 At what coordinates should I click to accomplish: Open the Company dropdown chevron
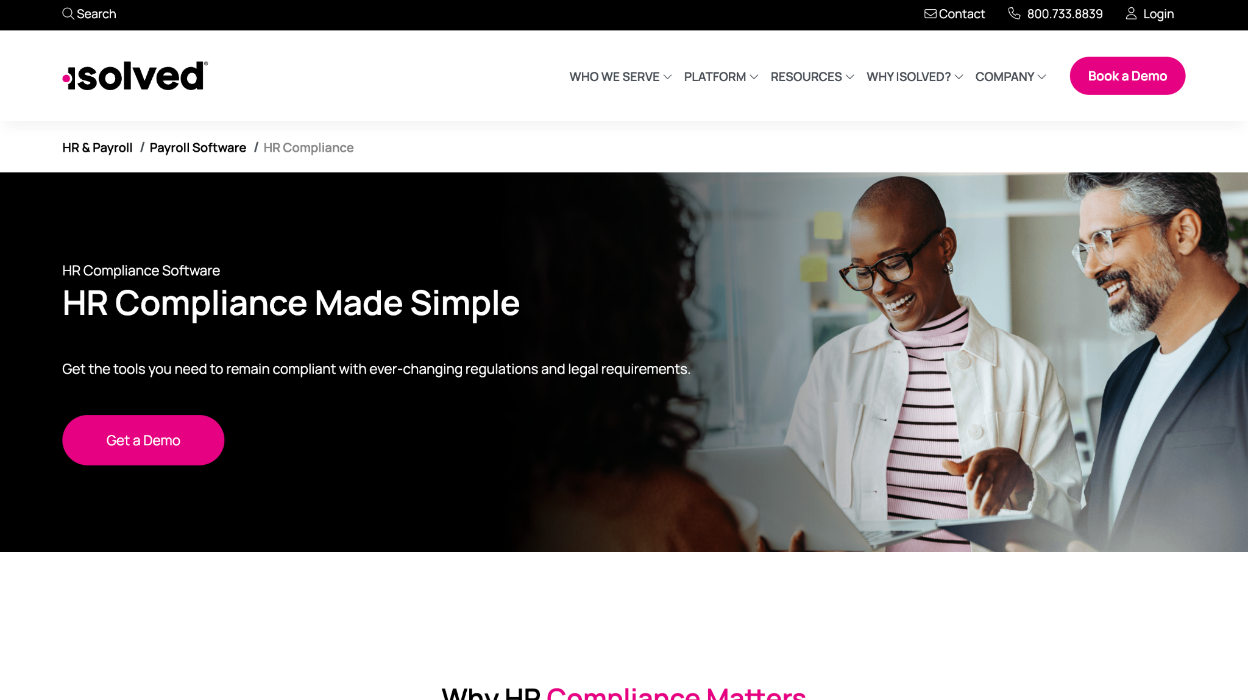point(1042,77)
